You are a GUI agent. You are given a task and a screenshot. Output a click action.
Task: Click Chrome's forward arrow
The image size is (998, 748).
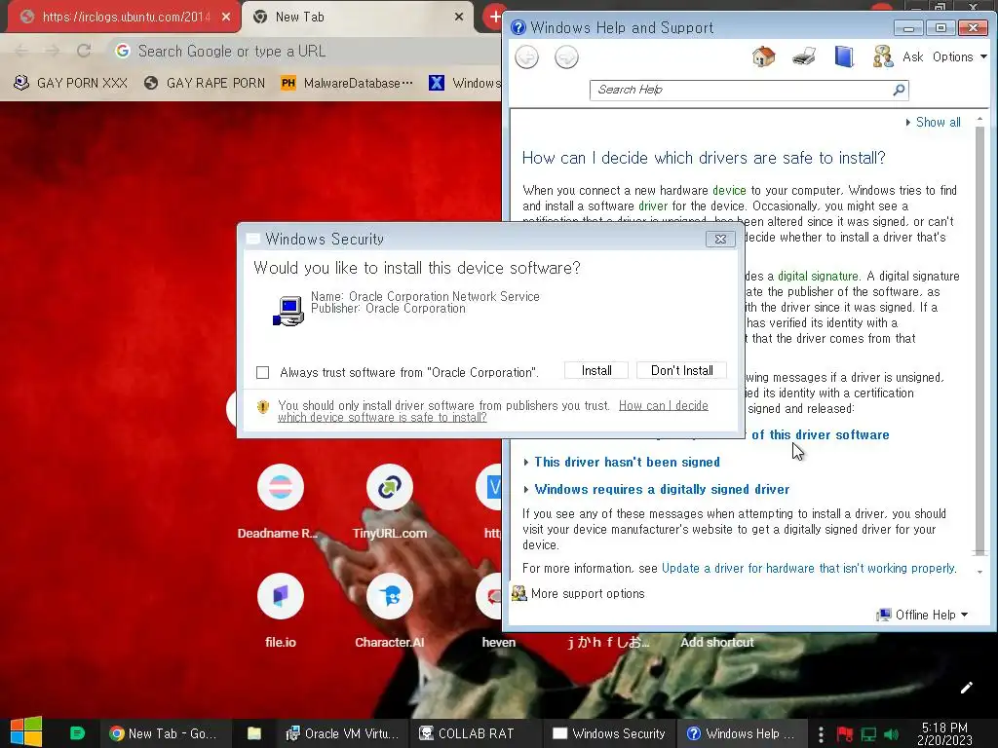click(x=53, y=51)
